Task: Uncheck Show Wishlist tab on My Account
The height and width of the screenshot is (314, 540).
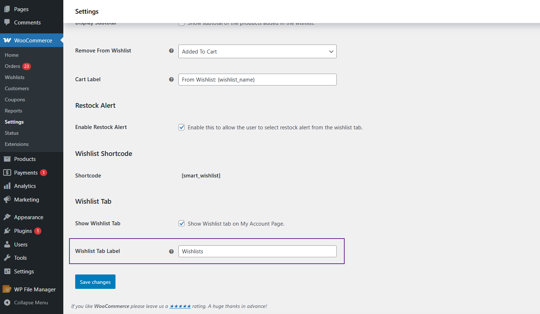Action: pyautogui.click(x=182, y=223)
